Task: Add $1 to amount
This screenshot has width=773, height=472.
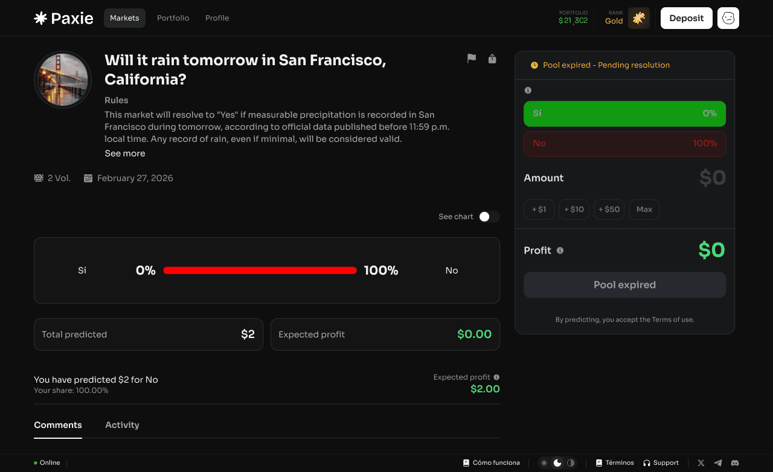Action: coord(539,209)
